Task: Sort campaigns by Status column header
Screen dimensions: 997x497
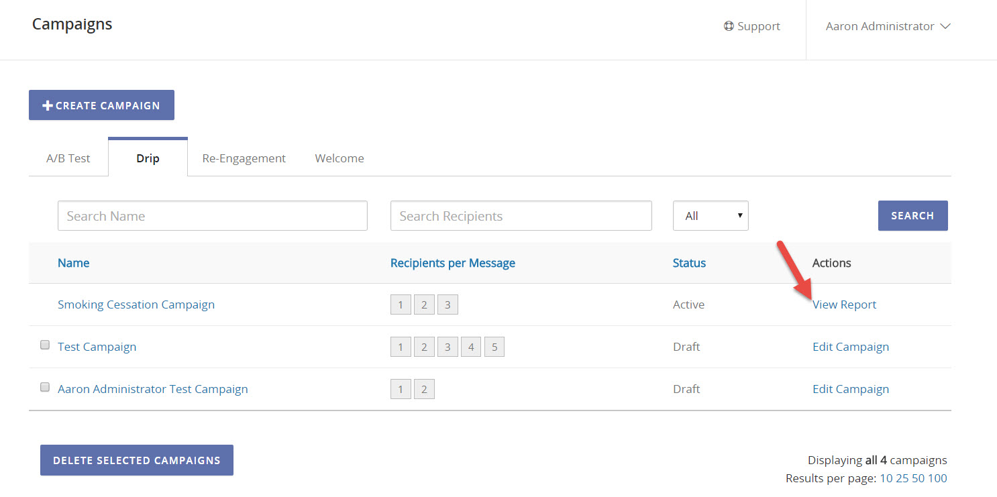Action: coord(689,263)
